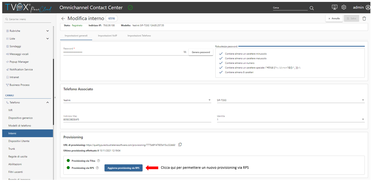The image size is (371, 182).
Task: Click the Salva button
Action: 351,19
